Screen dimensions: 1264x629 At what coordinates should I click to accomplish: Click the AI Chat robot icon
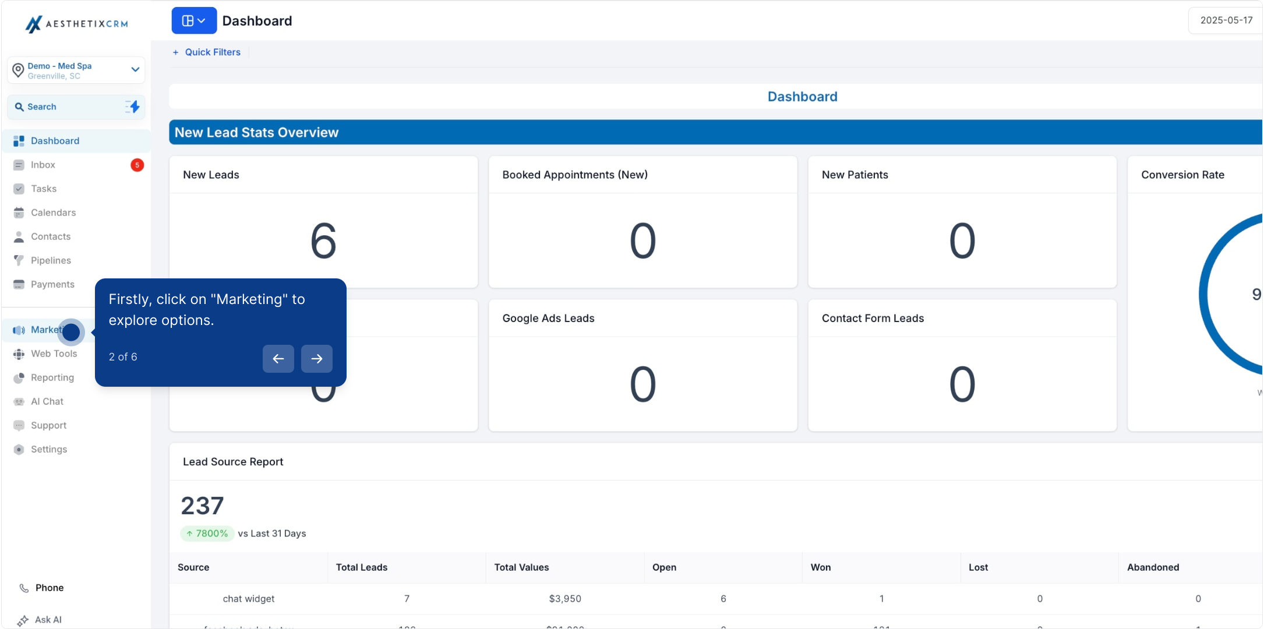(x=19, y=401)
